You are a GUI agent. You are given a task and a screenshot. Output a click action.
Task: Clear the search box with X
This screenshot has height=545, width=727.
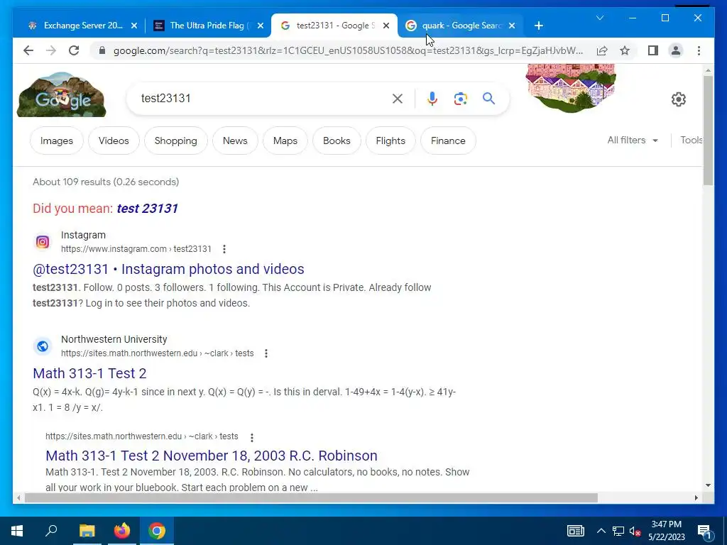coord(398,98)
